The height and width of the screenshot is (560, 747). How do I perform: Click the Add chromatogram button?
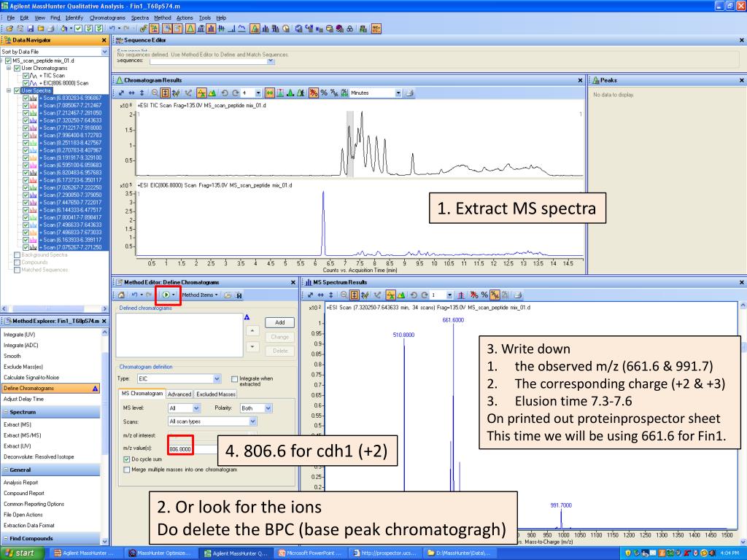[279, 322]
